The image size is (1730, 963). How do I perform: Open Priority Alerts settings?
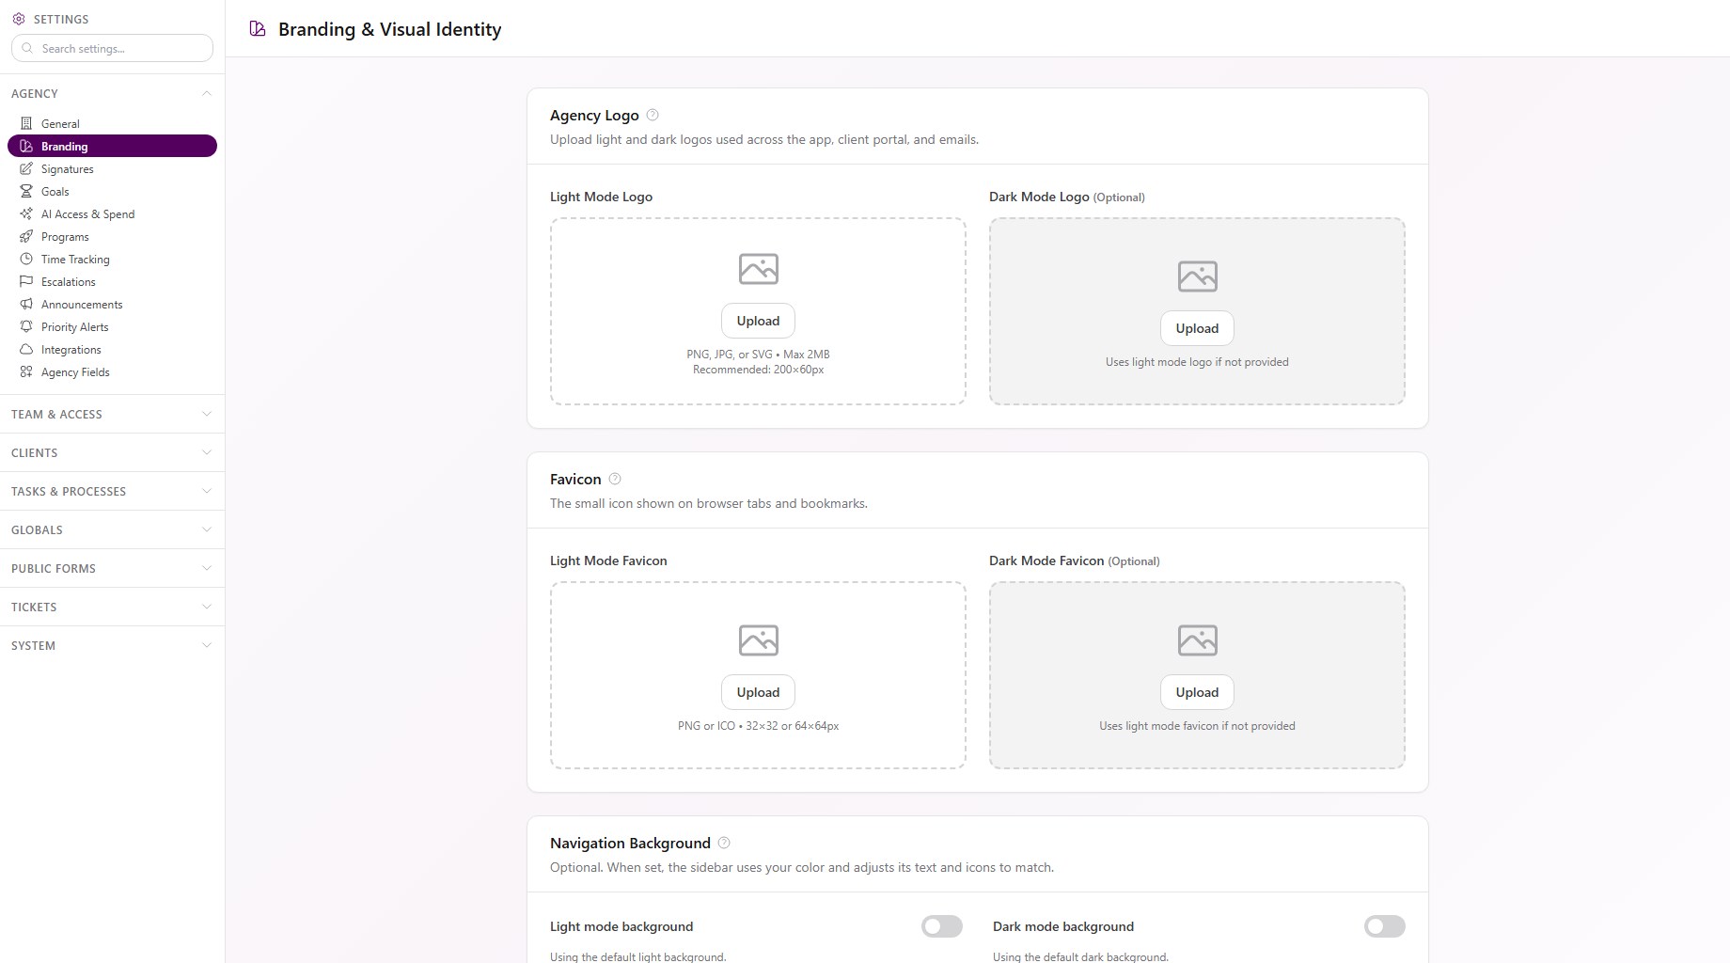click(112, 326)
